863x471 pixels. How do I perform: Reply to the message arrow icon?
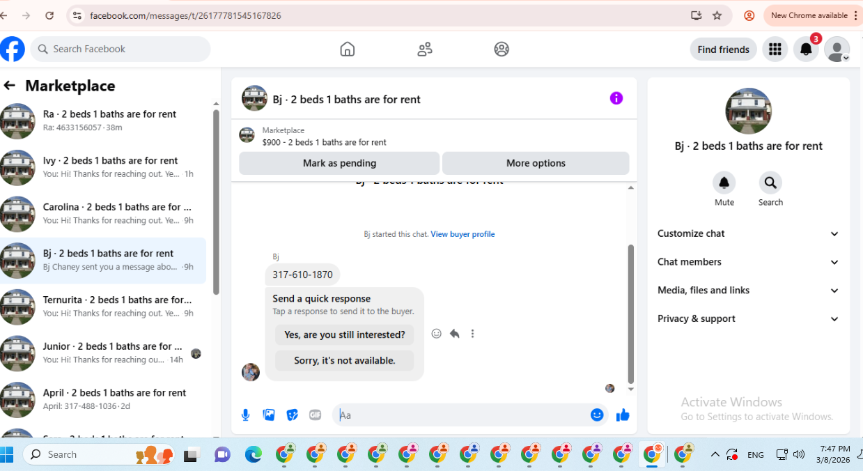[x=455, y=334]
